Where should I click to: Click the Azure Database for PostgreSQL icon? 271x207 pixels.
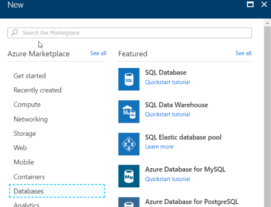129,202
